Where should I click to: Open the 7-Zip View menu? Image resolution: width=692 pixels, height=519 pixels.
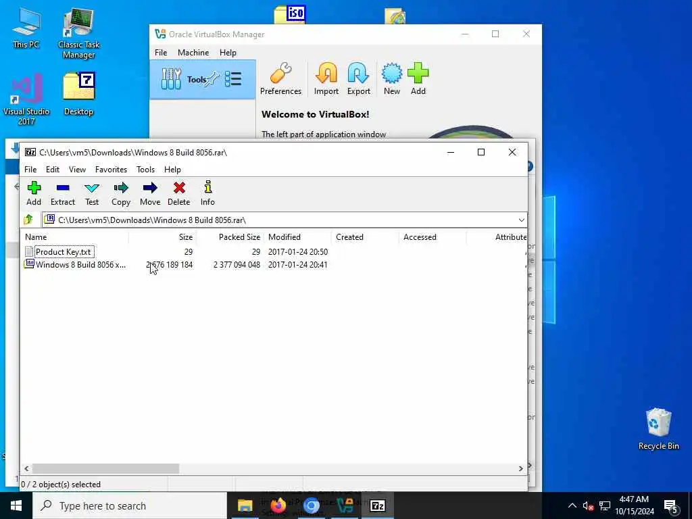click(x=77, y=170)
